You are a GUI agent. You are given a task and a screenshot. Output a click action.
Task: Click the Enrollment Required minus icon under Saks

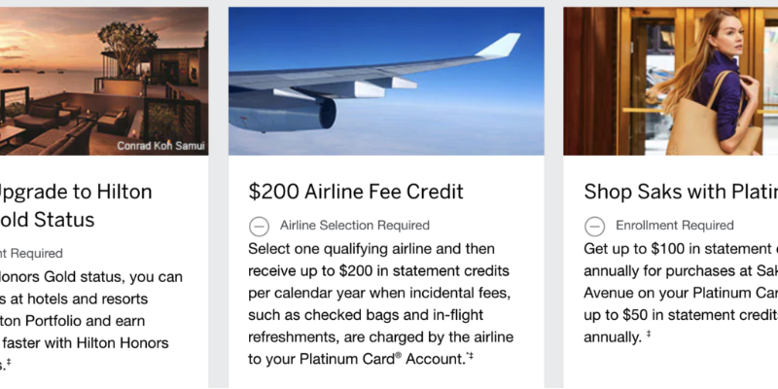[594, 227]
